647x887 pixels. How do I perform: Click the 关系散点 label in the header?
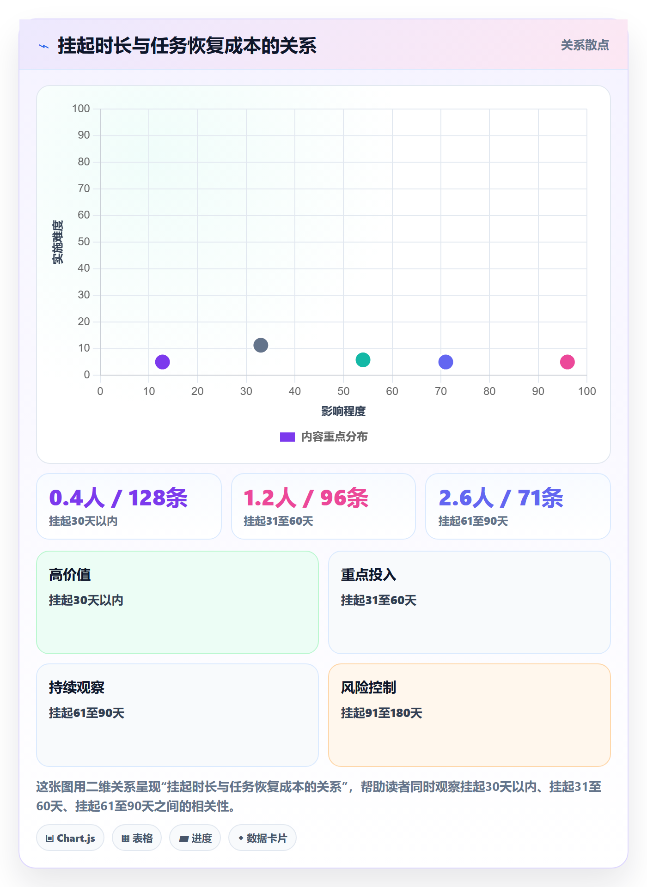(x=585, y=45)
